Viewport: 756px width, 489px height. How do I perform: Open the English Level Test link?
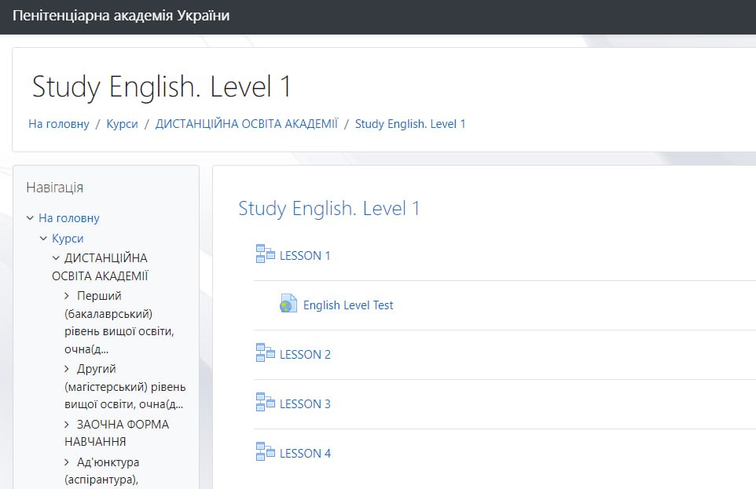pyautogui.click(x=348, y=305)
